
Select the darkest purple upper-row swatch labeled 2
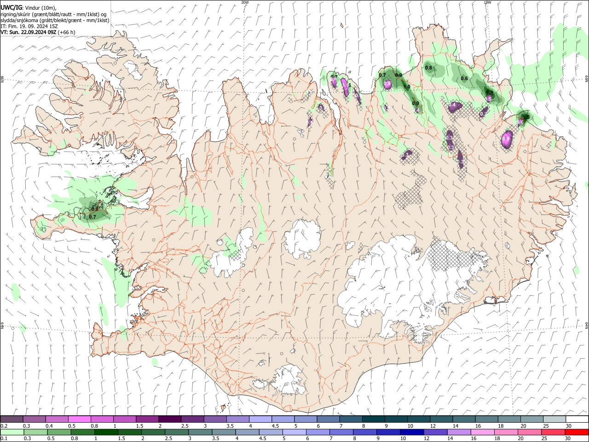[170, 419]
